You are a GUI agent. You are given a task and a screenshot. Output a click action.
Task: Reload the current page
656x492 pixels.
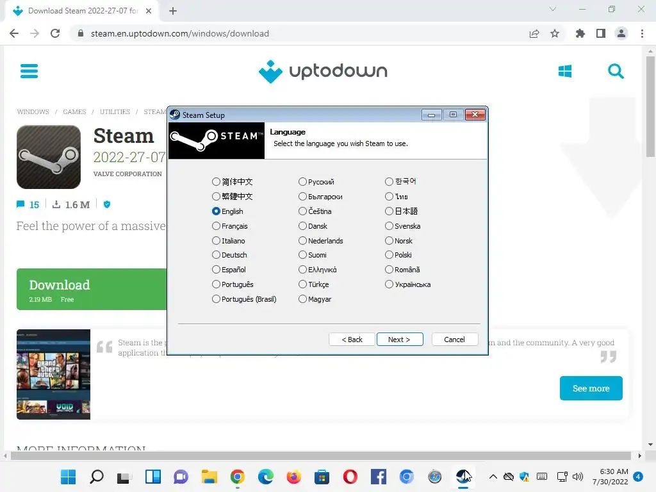(x=55, y=33)
